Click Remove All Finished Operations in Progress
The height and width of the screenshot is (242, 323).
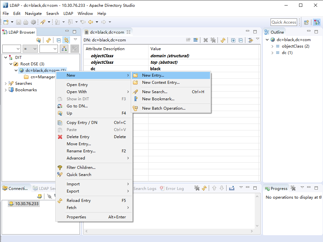(293, 188)
